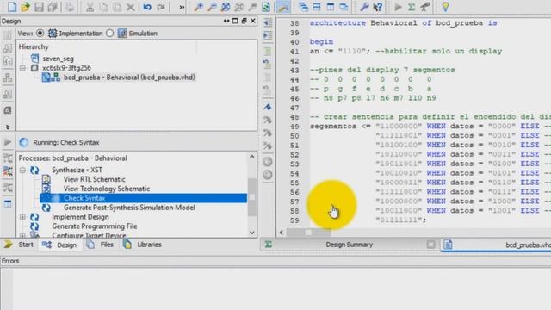Click the Zoom In magnifier icon
The image size is (551, 310).
[199, 7]
